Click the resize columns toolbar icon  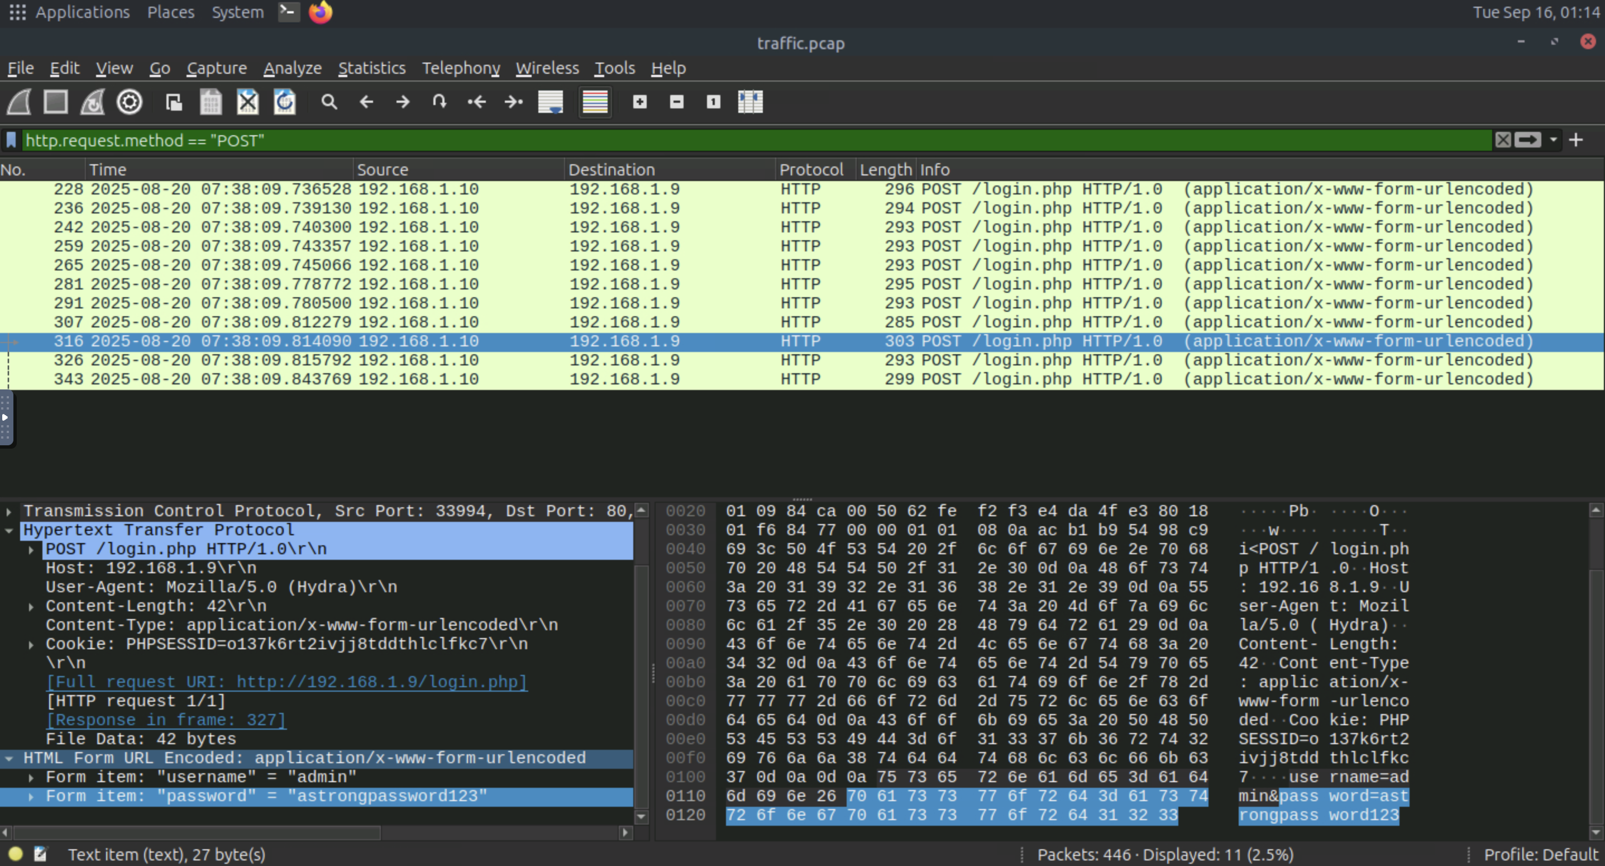coord(750,102)
